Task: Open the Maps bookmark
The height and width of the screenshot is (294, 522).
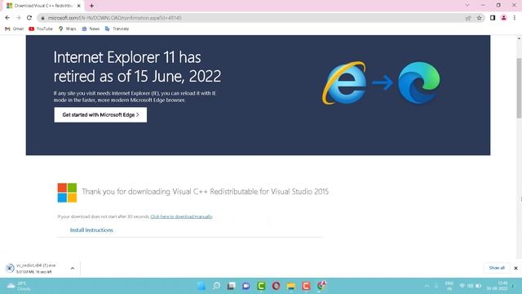Action: (67, 29)
